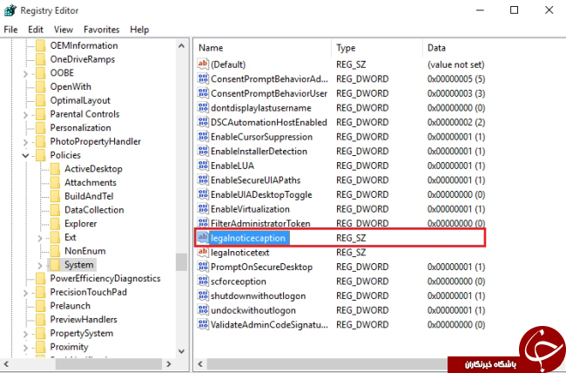The width and height of the screenshot is (566, 373).
Task: Select the PreviewHandlers key
Action: pyautogui.click(x=84, y=320)
